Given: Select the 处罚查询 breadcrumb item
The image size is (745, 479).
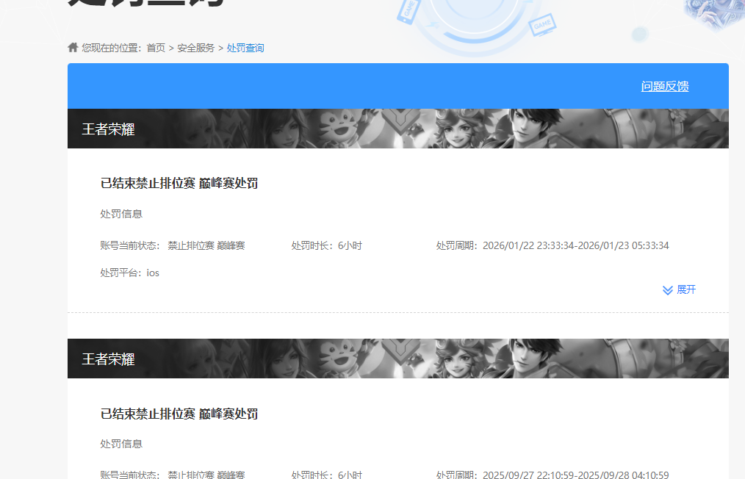Looking at the screenshot, I should [x=245, y=47].
